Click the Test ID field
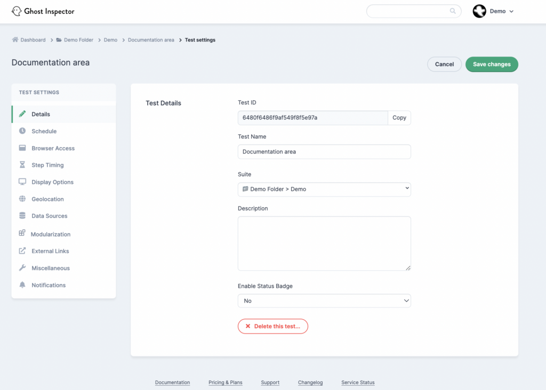Image resolution: width=546 pixels, height=390 pixels. (312, 118)
